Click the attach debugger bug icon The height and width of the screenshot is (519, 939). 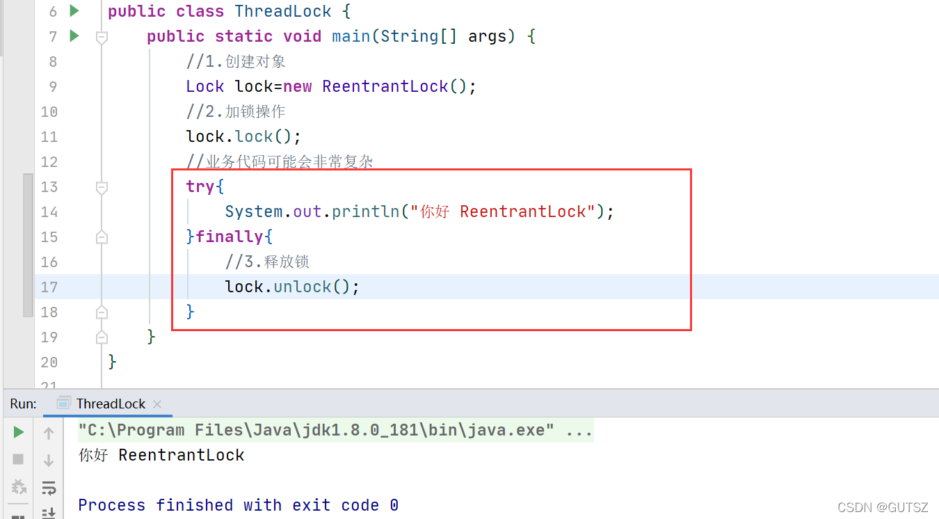(x=19, y=486)
